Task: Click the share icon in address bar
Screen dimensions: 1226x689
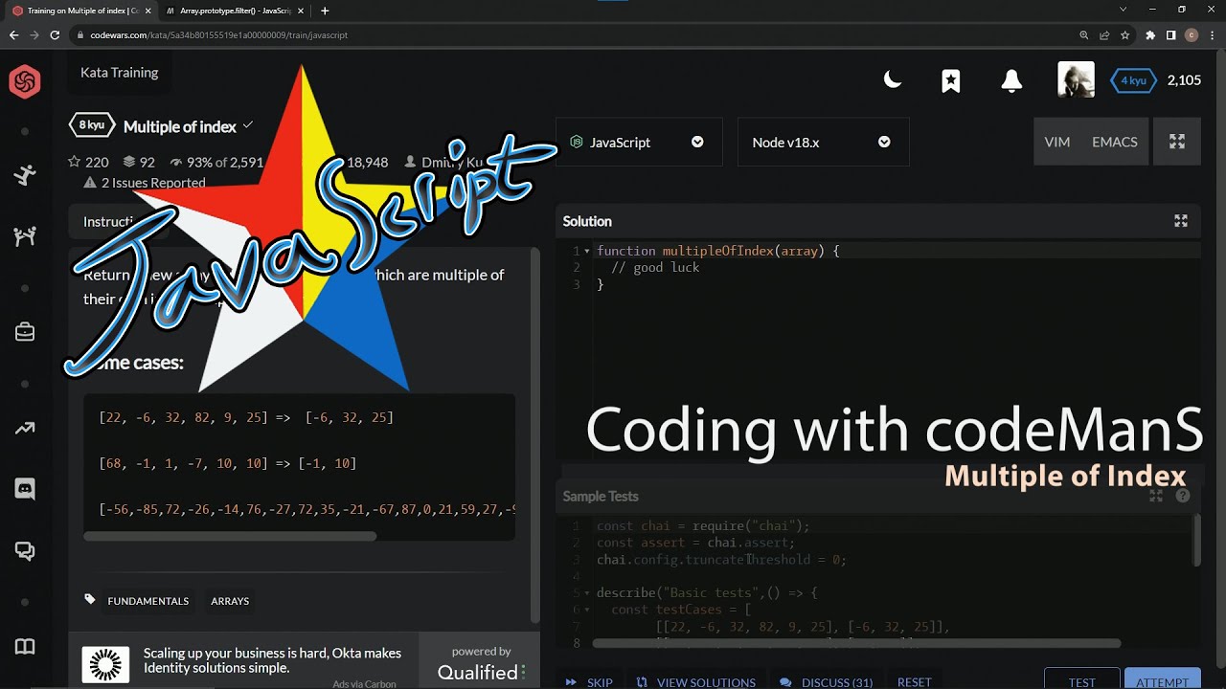Action: click(x=1104, y=34)
